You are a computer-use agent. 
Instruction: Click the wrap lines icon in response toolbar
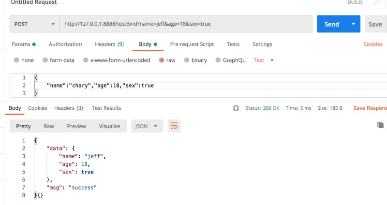174,126
